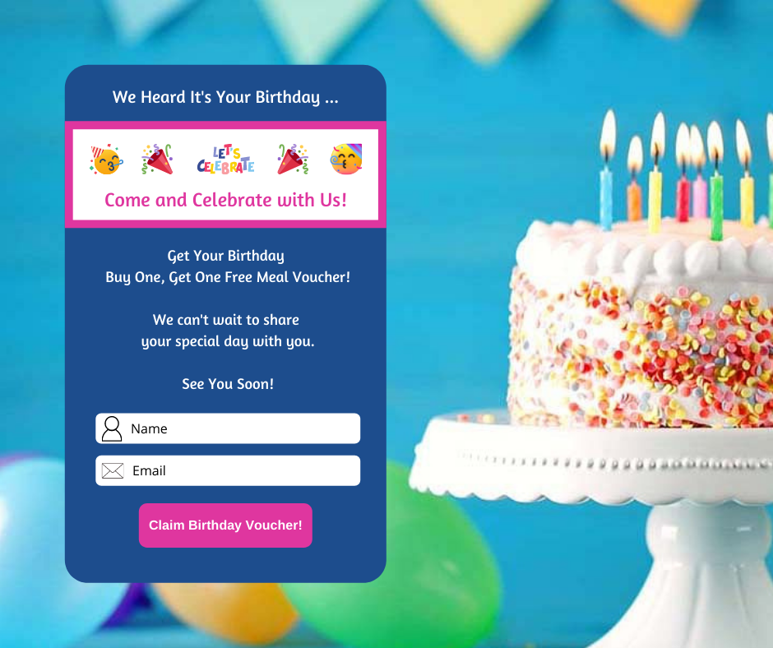Viewport: 773px width, 648px height.
Task: Focus the Name input field
Action: click(x=228, y=428)
